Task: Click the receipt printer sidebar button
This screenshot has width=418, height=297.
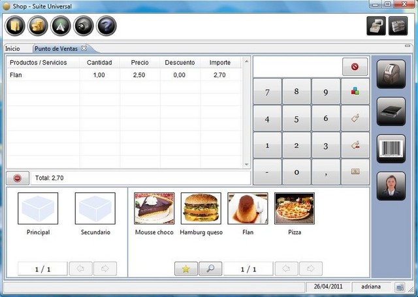Action: tap(391, 74)
